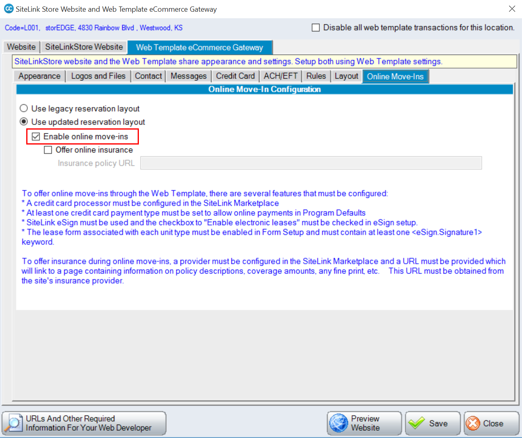Select the Online Move-Ins tab
522x438 pixels.
tap(395, 76)
